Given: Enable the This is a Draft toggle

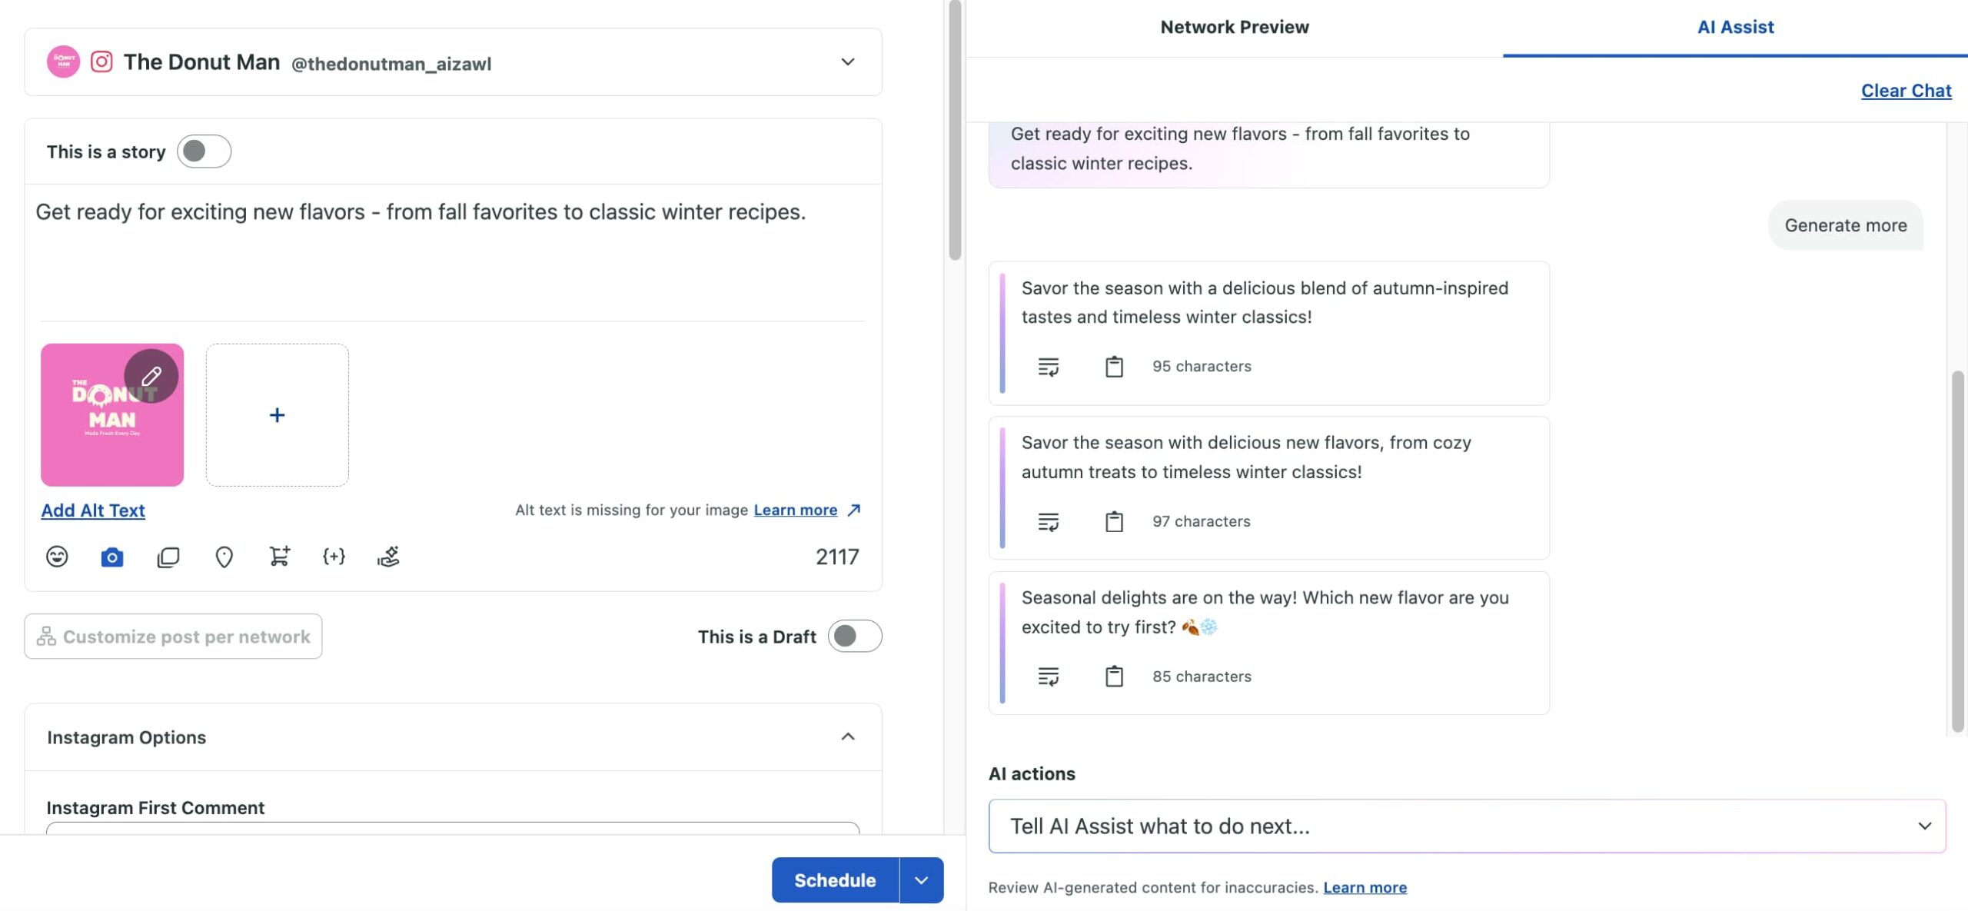Looking at the screenshot, I should click(x=854, y=637).
